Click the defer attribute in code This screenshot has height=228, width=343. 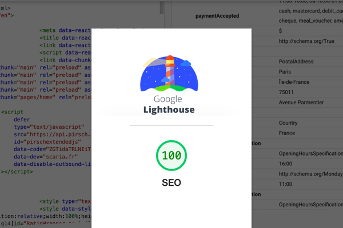click(x=22, y=120)
